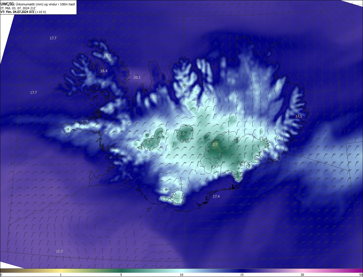Viewport: 363px width, 277px height.
Task: Pick the pale cyan colour above the 10 tick
Action: [x=181, y=270]
